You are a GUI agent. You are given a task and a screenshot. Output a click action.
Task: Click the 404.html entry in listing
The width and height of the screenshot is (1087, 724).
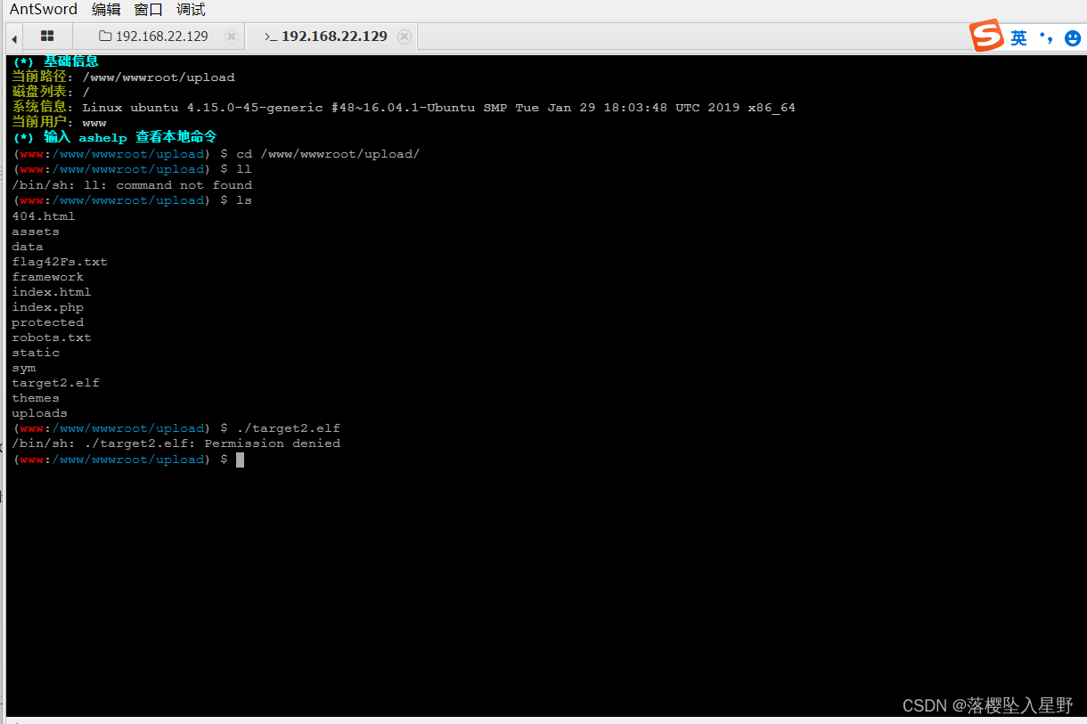pos(44,216)
